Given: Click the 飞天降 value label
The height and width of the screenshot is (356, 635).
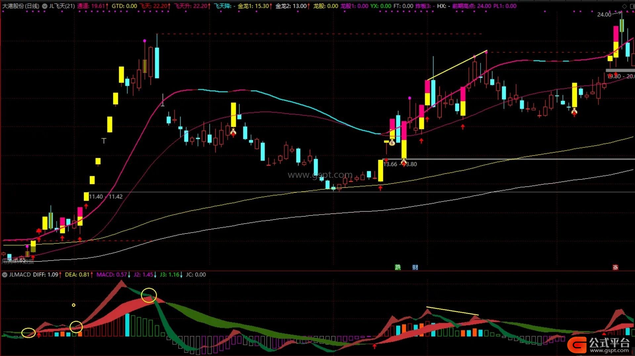Looking at the screenshot, I should (225, 6).
